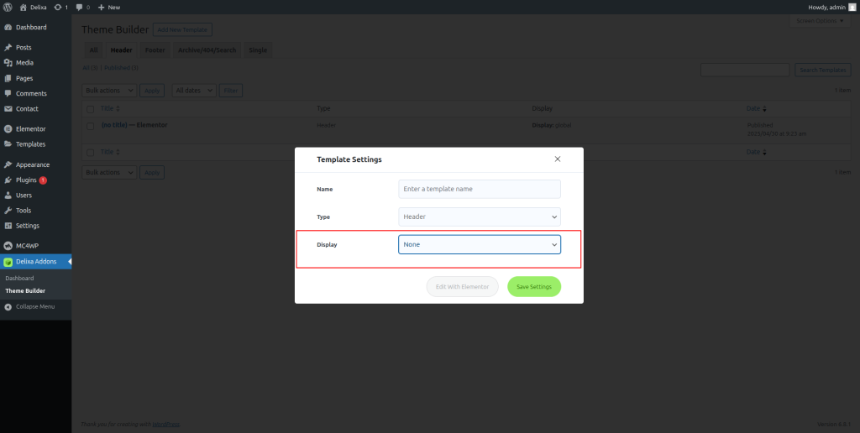
Task: Open the Delixa home site icon
Action: [23, 7]
